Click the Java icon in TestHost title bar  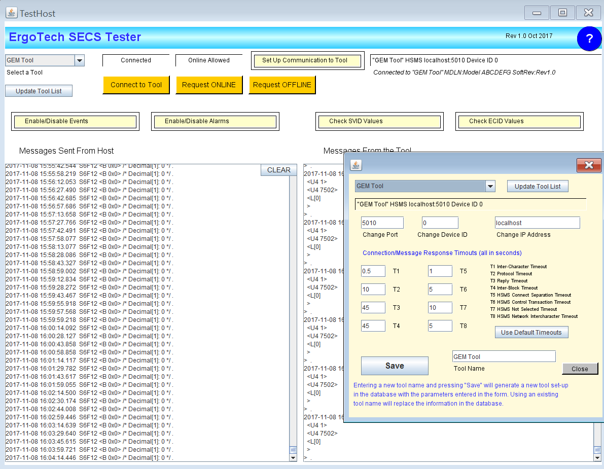click(11, 13)
